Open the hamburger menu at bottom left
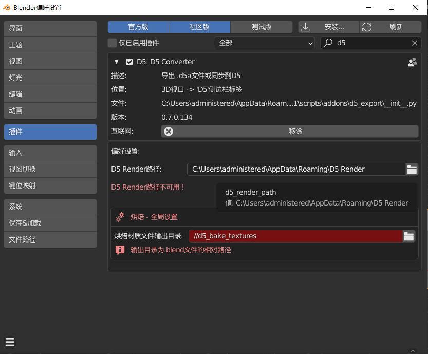The width and height of the screenshot is (428, 354). (x=10, y=342)
